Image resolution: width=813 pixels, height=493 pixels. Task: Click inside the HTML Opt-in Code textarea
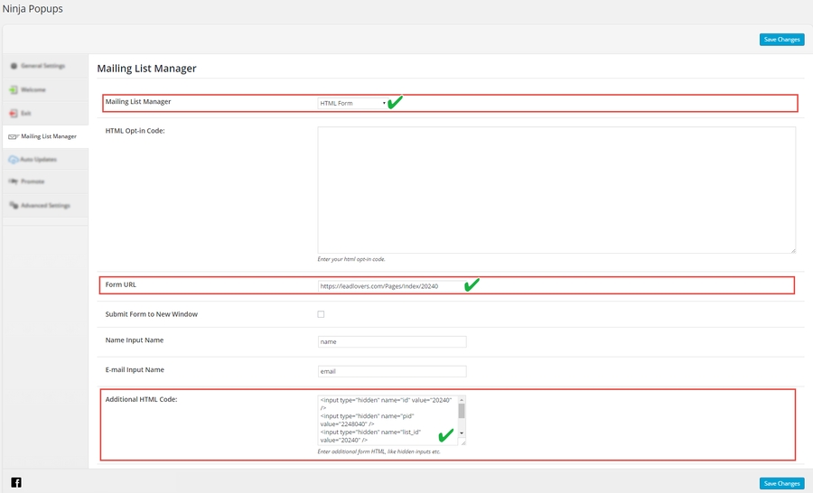556,190
